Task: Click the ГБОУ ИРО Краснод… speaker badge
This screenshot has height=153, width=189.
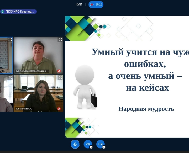Action: click(x=20, y=12)
